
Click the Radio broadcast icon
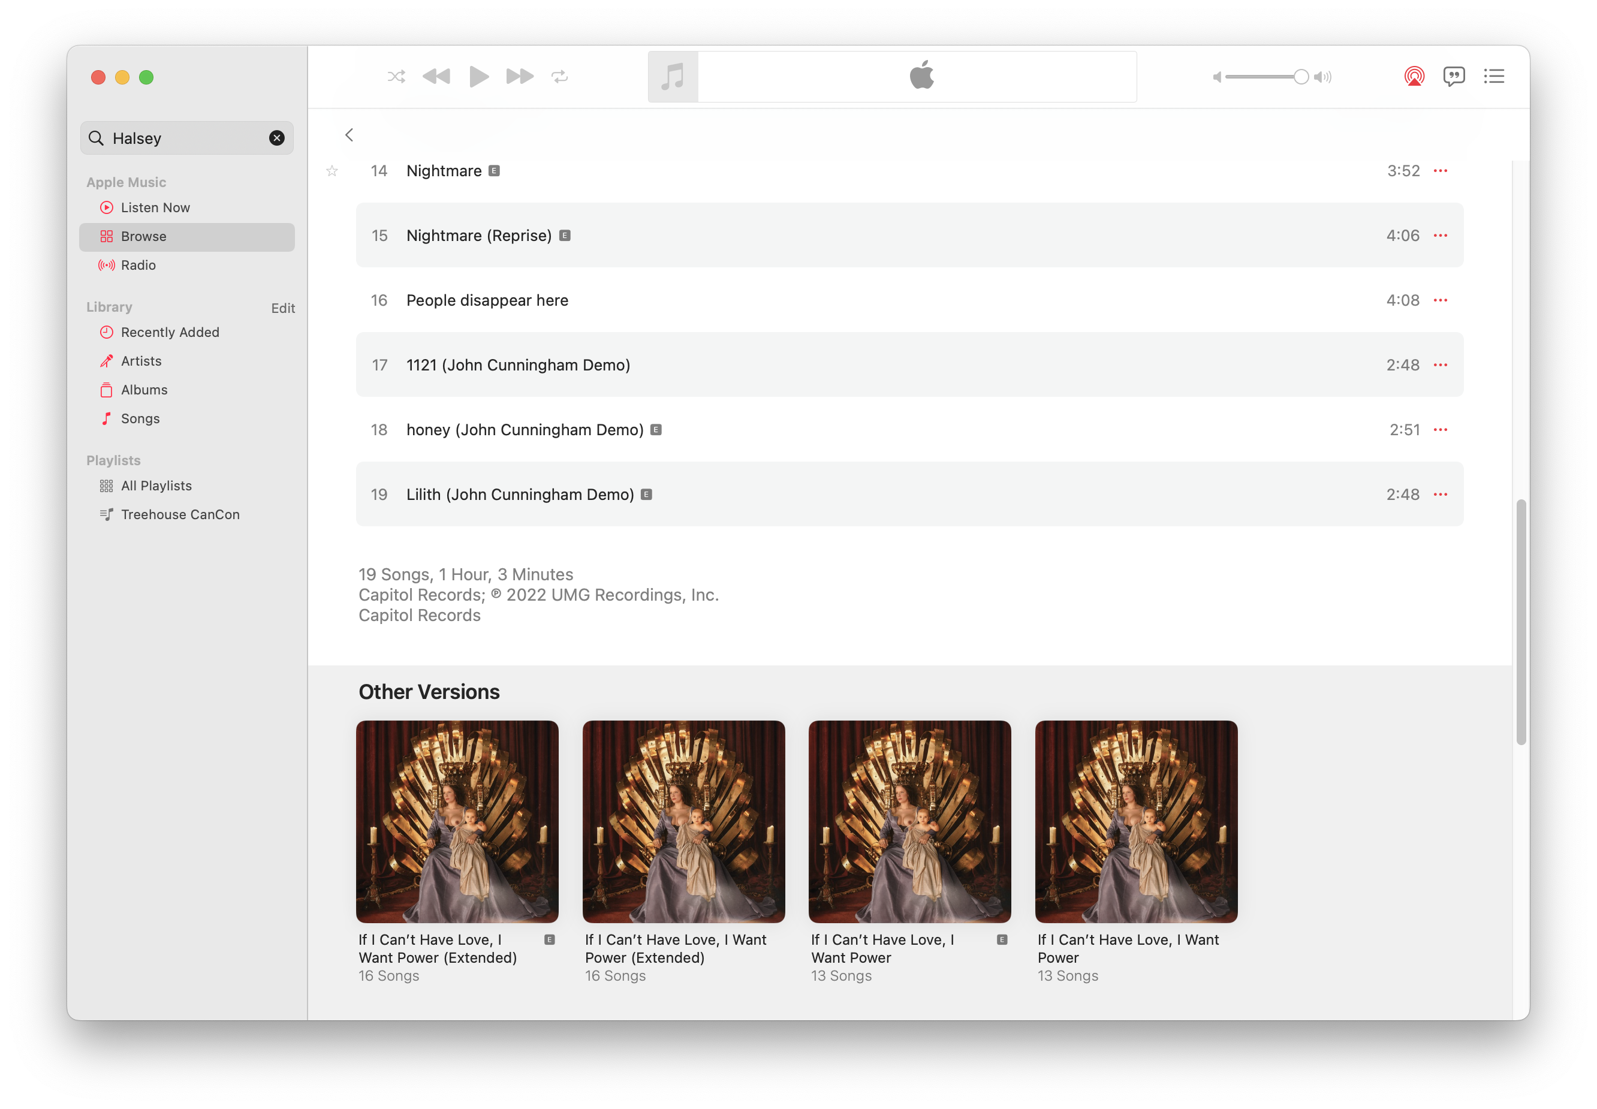106,266
